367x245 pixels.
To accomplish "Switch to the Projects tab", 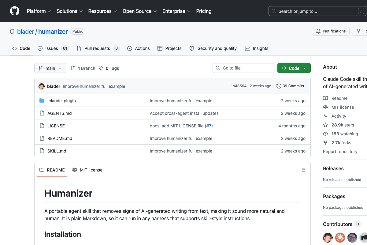I will point(169,48).
